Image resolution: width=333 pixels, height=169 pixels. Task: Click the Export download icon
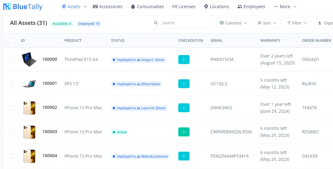click(x=320, y=23)
